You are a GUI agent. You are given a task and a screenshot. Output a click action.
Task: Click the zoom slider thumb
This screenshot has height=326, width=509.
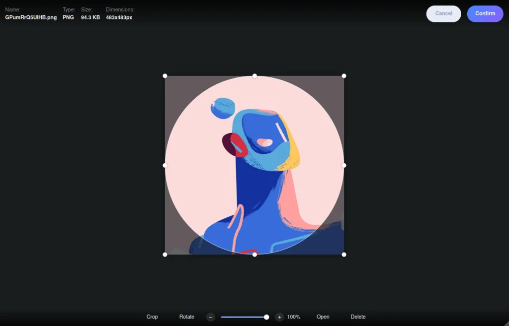point(266,317)
